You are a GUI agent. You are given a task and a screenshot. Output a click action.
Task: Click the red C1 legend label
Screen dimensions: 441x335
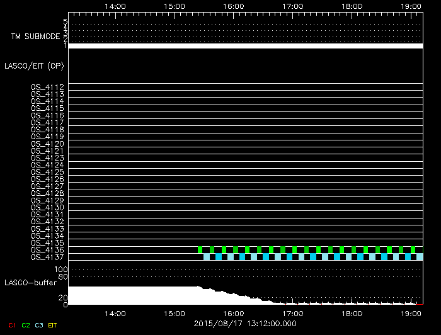pyautogui.click(x=11, y=326)
